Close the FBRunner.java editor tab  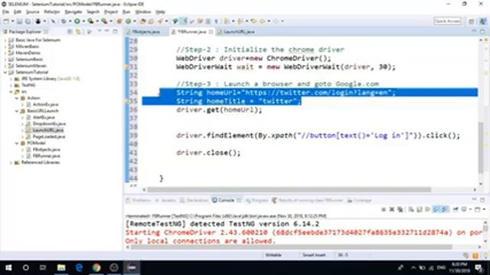[x=211, y=32]
